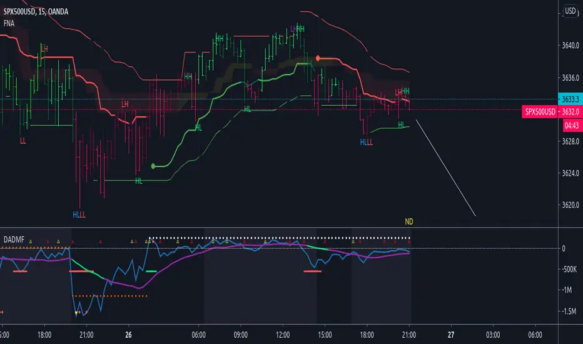Click the 12:00 time axis label
The width and height of the screenshot is (583, 344).
(283, 335)
